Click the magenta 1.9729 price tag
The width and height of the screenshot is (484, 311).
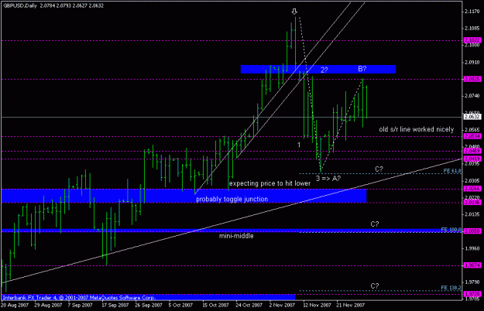472,294
